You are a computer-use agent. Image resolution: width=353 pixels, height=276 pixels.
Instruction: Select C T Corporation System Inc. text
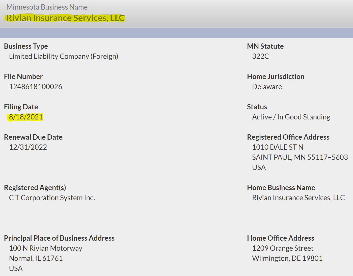tap(52, 198)
